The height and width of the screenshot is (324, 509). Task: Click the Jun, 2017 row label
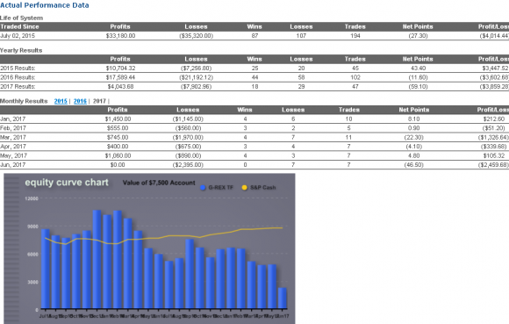coord(13,165)
